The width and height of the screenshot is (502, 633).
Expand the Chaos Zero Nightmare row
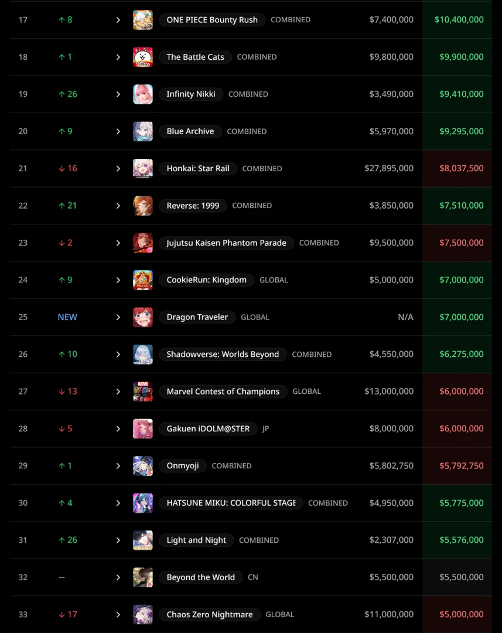click(x=118, y=614)
